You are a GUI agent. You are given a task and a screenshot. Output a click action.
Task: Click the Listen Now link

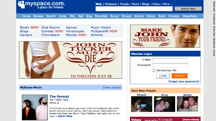coord(65,116)
